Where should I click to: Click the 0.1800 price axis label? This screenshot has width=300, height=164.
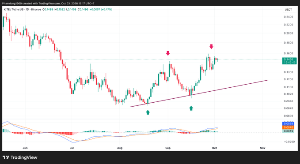pos(289,43)
